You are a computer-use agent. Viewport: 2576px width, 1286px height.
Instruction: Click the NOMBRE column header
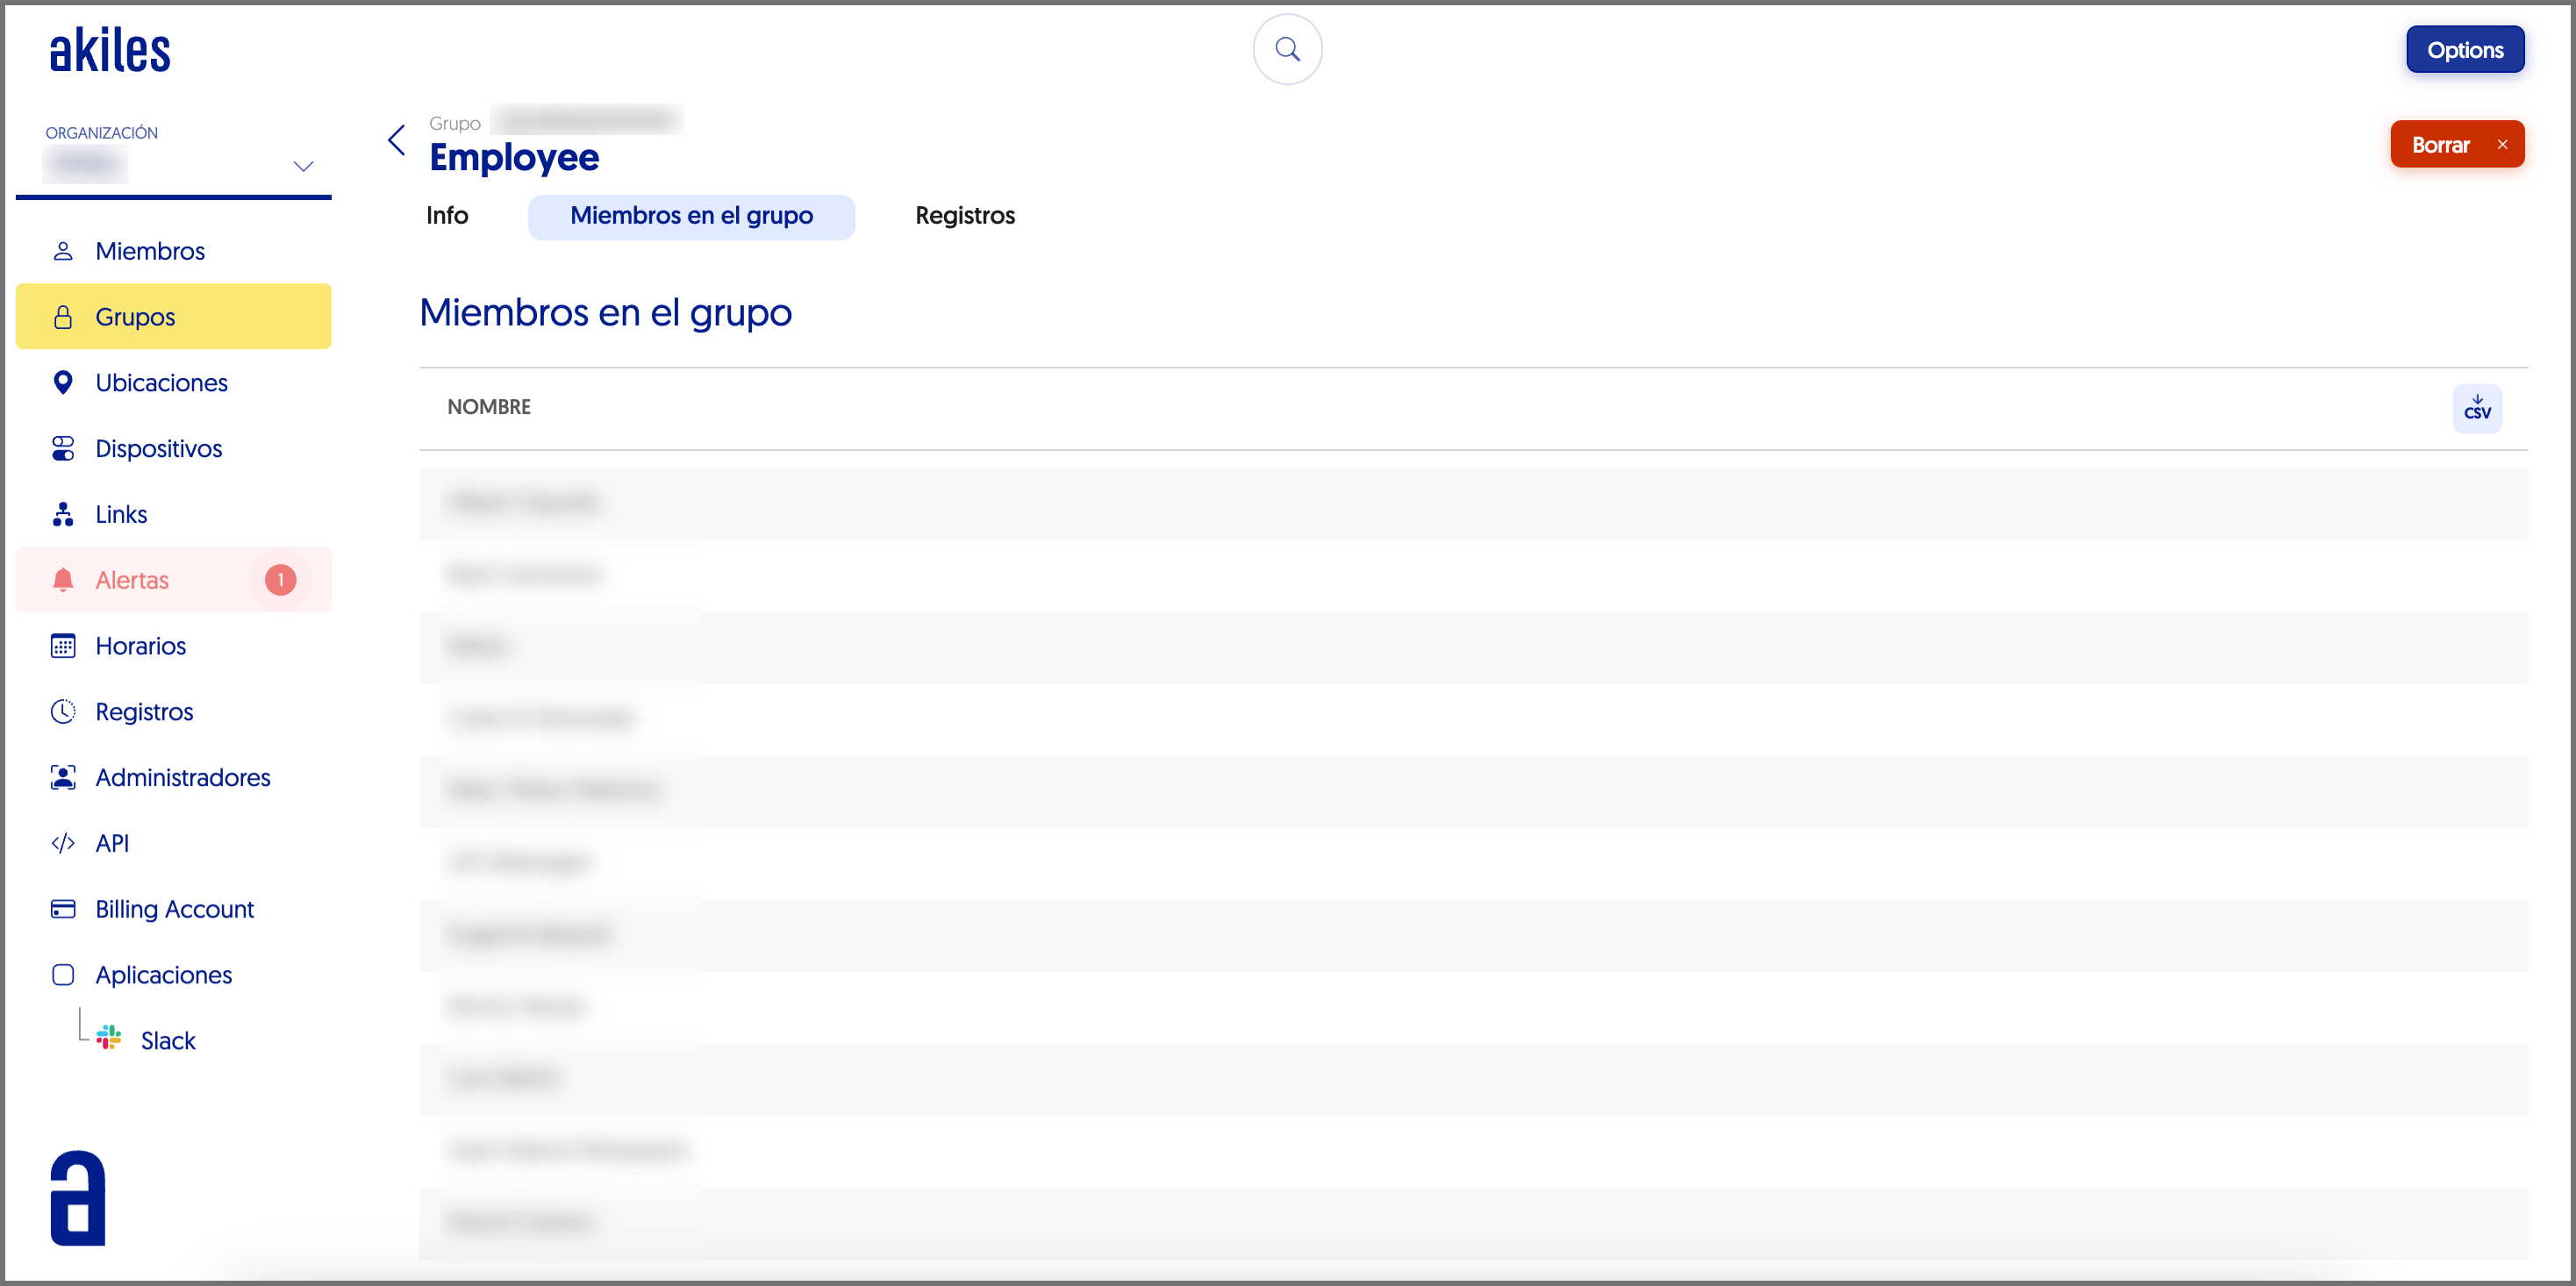point(489,407)
